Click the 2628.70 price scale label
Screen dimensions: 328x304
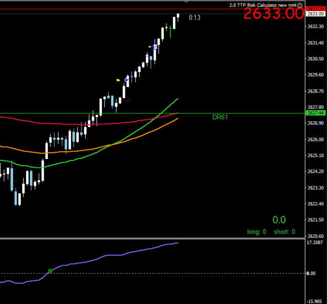(315, 91)
